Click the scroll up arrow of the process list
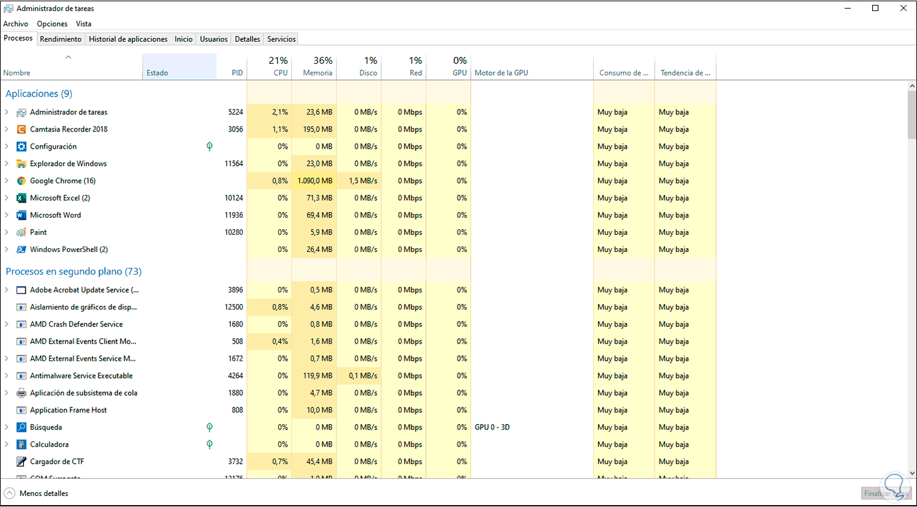This screenshot has width=917, height=507. coord(912,87)
